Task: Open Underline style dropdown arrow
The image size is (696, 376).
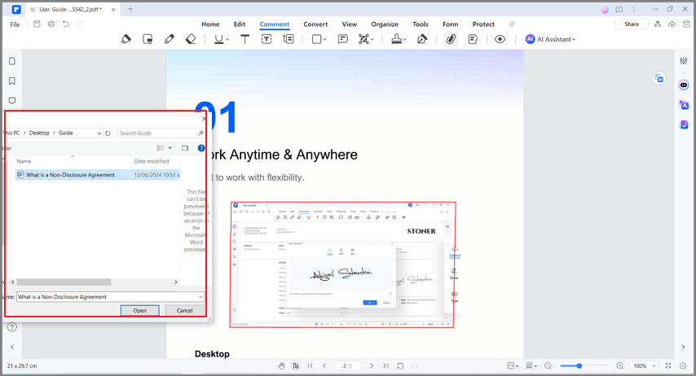Action: [x=227, y=39]
